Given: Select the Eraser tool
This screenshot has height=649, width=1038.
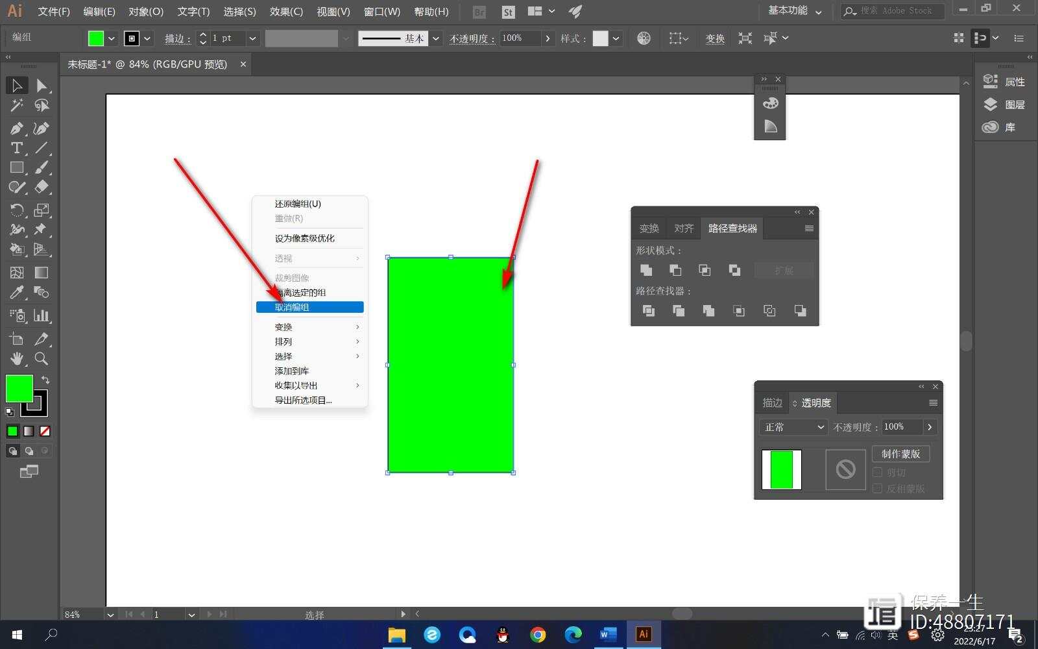Looking at the screenshot, I should point(42,188).
